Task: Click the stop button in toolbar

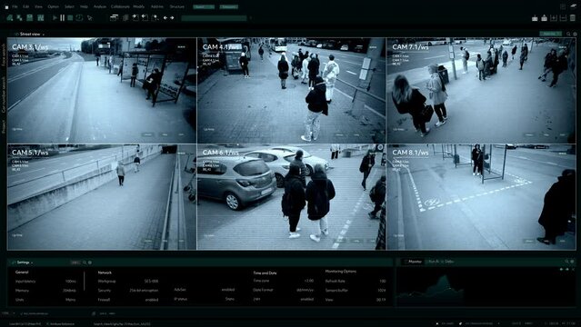Action: [x=70, y=17]
